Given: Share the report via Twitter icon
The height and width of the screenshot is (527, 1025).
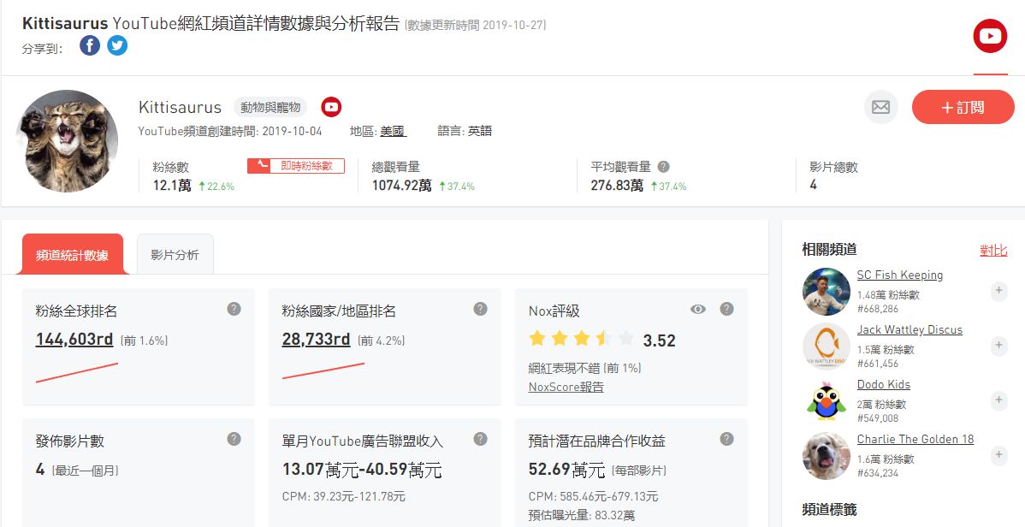Looking at the screenshot, I should (117, 46).
